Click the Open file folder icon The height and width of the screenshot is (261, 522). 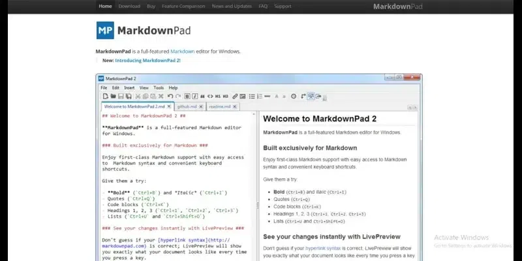tap(113, 96)
